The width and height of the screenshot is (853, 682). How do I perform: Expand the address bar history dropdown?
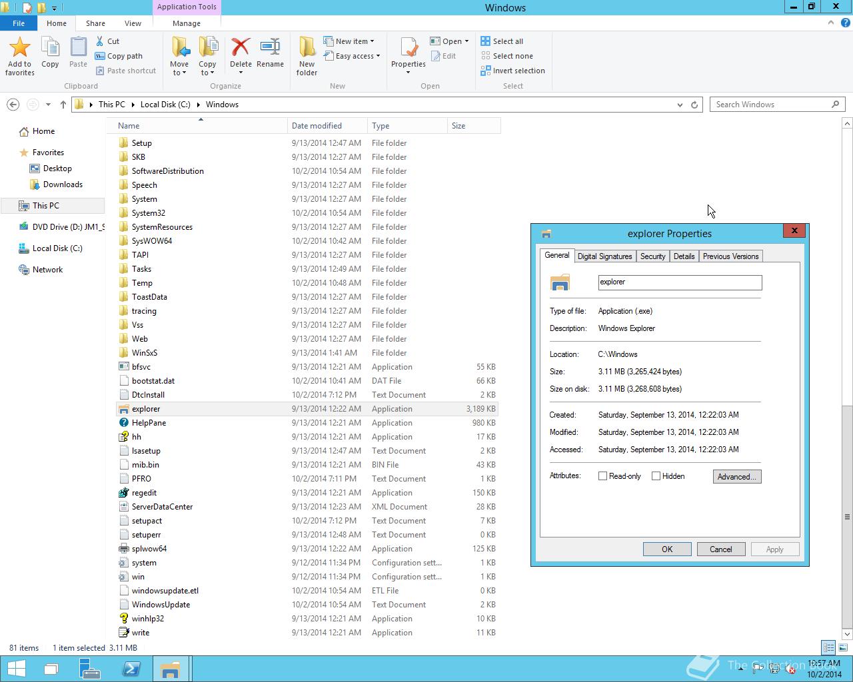pos(680,105)
